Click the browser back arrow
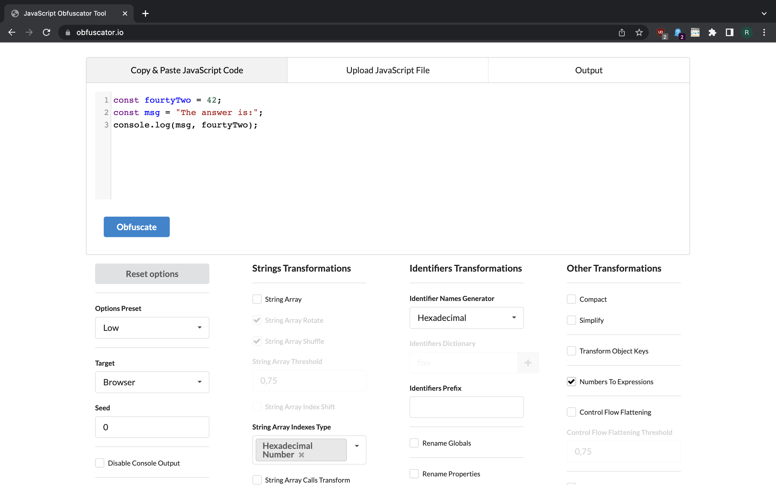Image resolution: width=776 pixels, height=485 pixels. point(12,32)
